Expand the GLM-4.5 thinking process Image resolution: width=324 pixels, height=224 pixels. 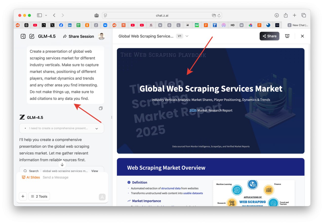pyautogui.click(x=96, y=128)
